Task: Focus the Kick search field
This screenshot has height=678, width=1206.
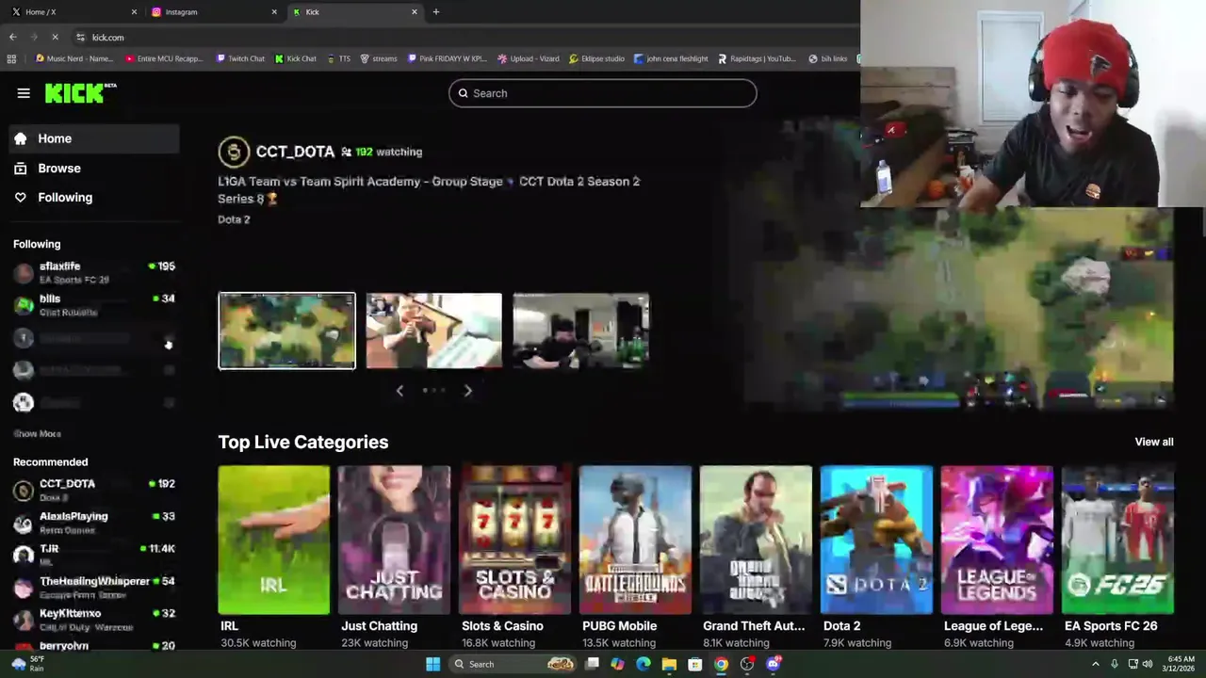Action: click(603, 93)
